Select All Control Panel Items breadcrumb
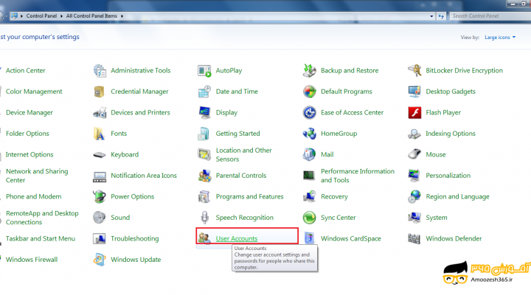 click(91, 16)
